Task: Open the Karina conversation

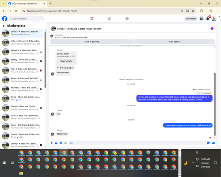Action: pyautogui.click(x=22, y=80)
